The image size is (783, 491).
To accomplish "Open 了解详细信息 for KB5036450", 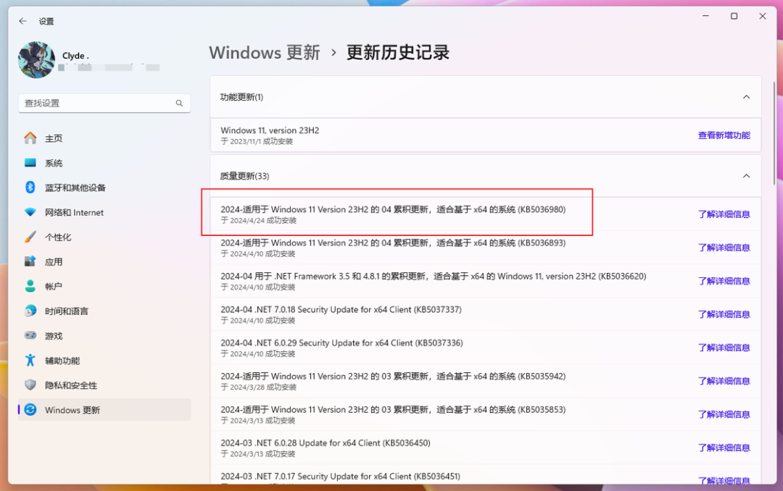I will point(724,448).
